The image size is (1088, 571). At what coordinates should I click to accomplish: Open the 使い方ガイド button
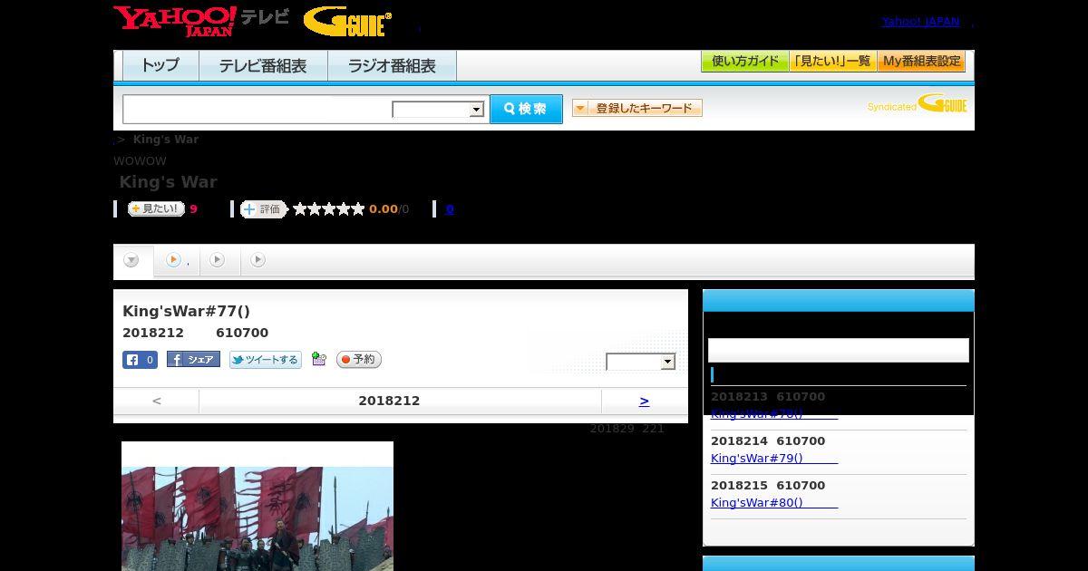(745, 62)
